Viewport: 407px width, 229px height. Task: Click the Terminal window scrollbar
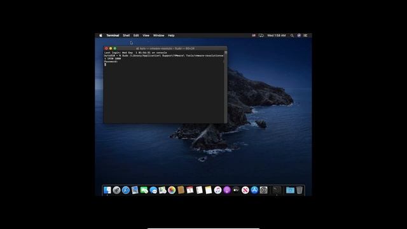click(226, 87)
